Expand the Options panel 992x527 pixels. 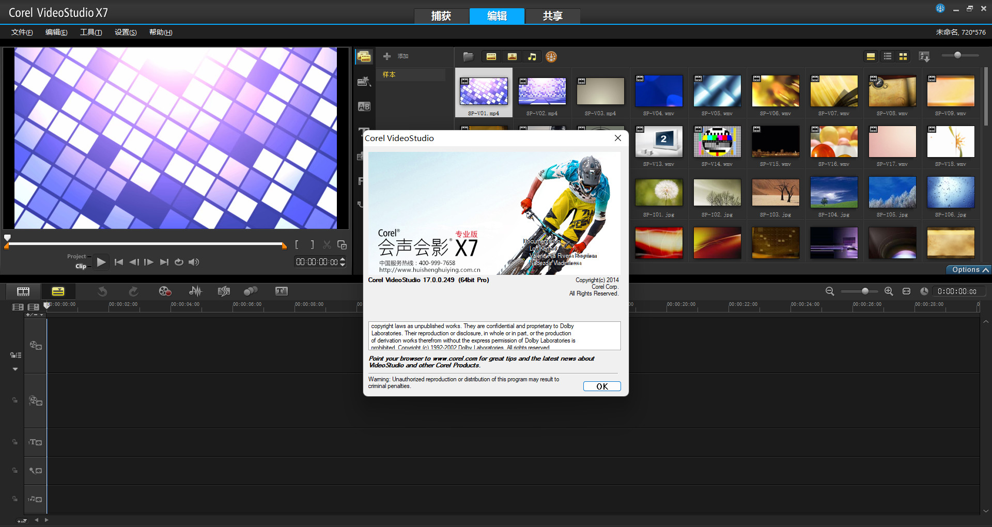[969, 270]
